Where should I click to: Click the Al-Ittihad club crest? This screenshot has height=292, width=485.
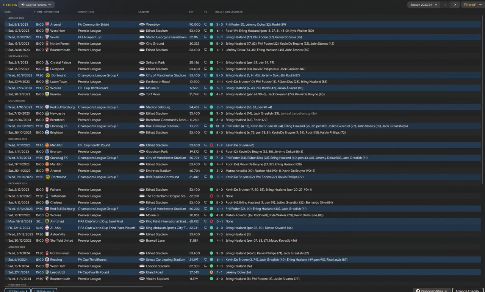(47, 221)
